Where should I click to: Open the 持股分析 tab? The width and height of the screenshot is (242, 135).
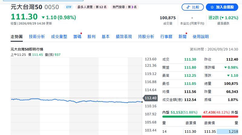tap(146, 37)
